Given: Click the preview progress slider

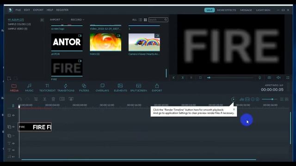Looking at the screenshot, I should point(230,77).
